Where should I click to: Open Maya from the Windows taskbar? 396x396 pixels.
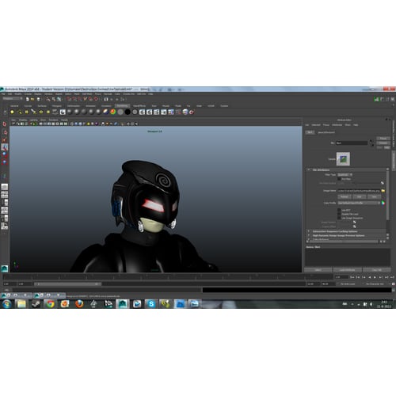click(122, 304)
